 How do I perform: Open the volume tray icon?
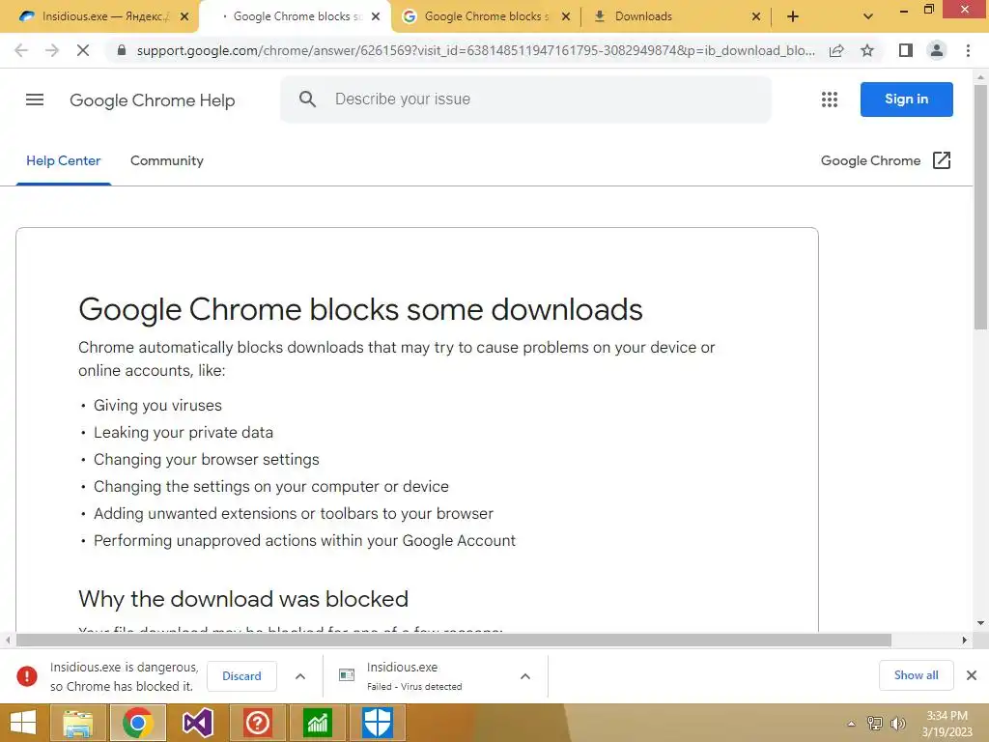pyautogui.click(x=897, y=724)
